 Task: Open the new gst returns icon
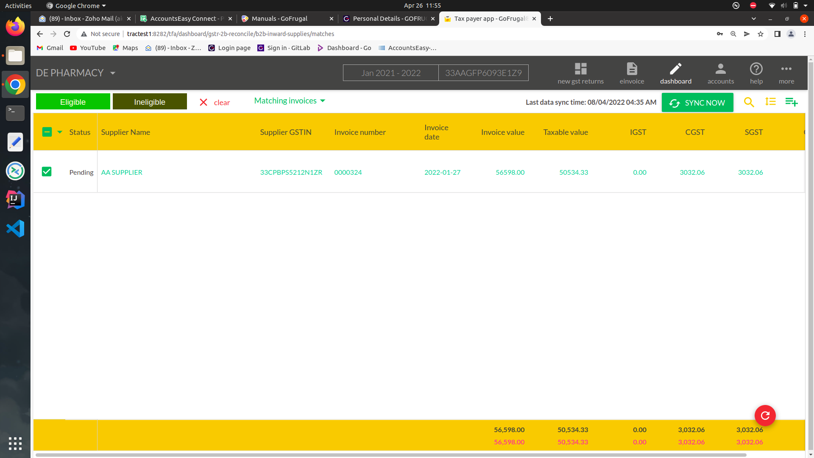580,73
